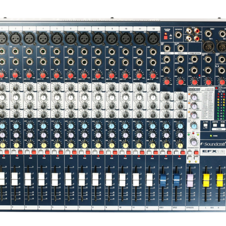Click the green POWER indicator LED
This screenshot has width=226, height=226.
[211, 136]
